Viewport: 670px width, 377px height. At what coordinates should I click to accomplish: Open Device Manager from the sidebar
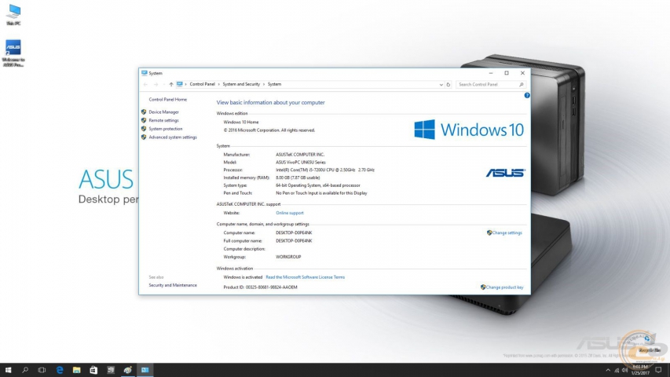[x=163, y=112]
